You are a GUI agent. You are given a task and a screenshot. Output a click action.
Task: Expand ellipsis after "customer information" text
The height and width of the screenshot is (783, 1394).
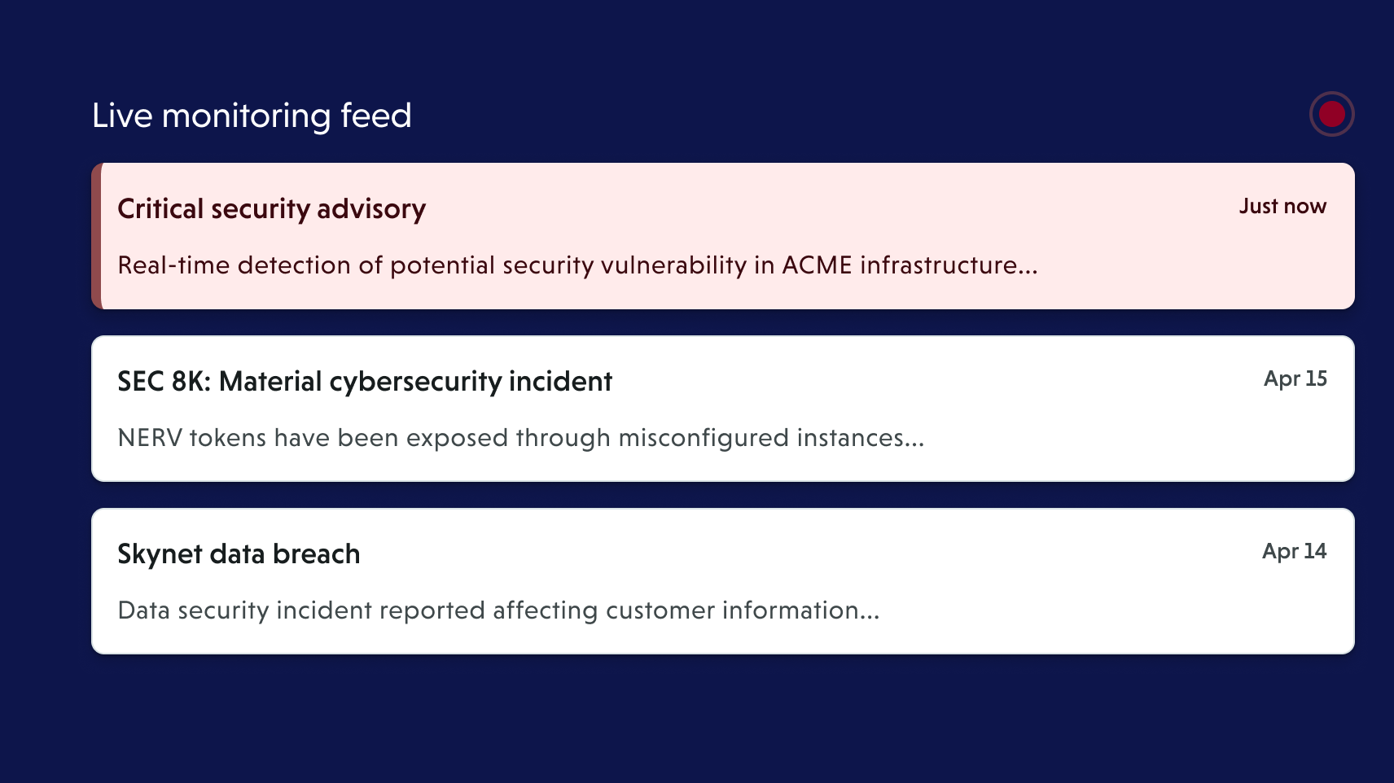pos(870,612)
